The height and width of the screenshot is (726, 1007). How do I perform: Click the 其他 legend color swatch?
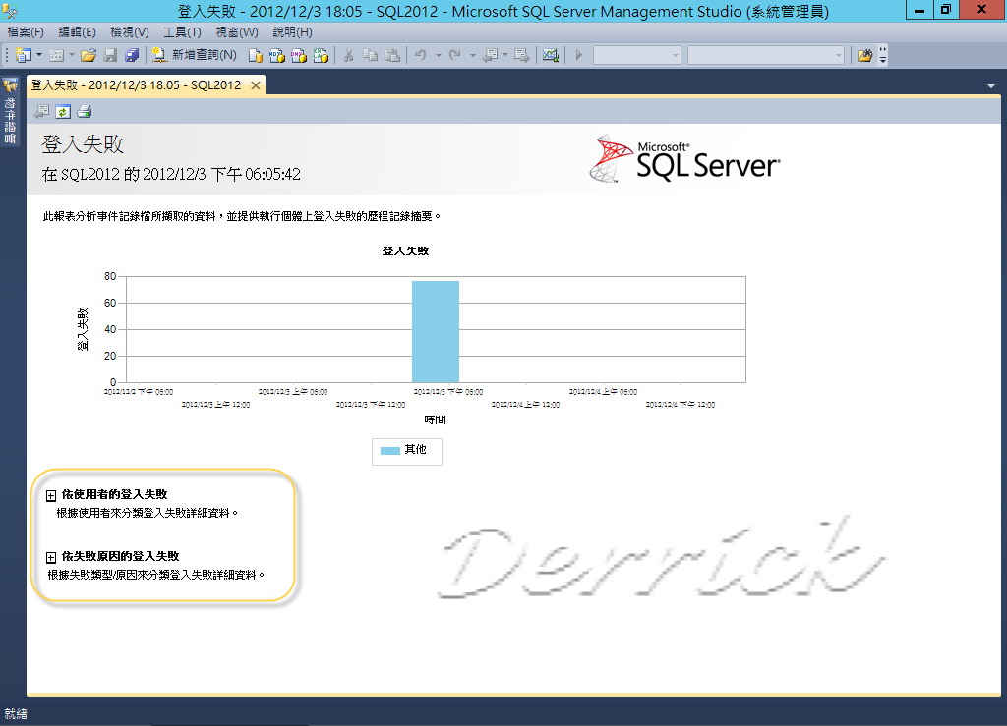click(x=389, y=451)
